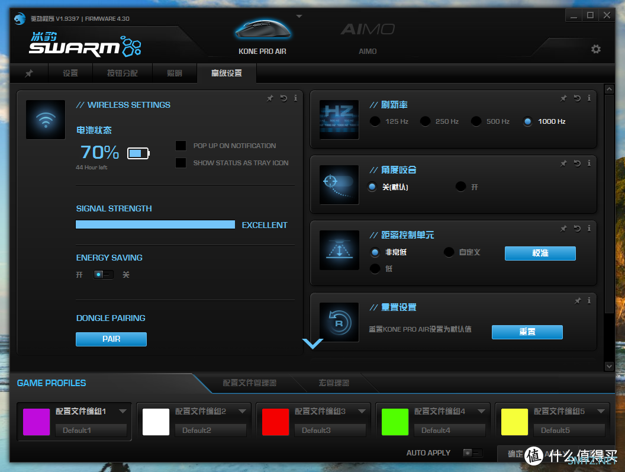625x472 pixels.
Task: Select the red profile 3 color swatch
Action: coord(275,422)
